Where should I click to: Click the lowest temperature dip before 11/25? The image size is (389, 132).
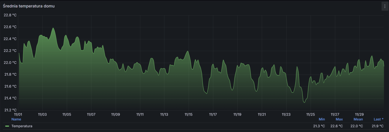pyautogui.click(x=304, y=102)
